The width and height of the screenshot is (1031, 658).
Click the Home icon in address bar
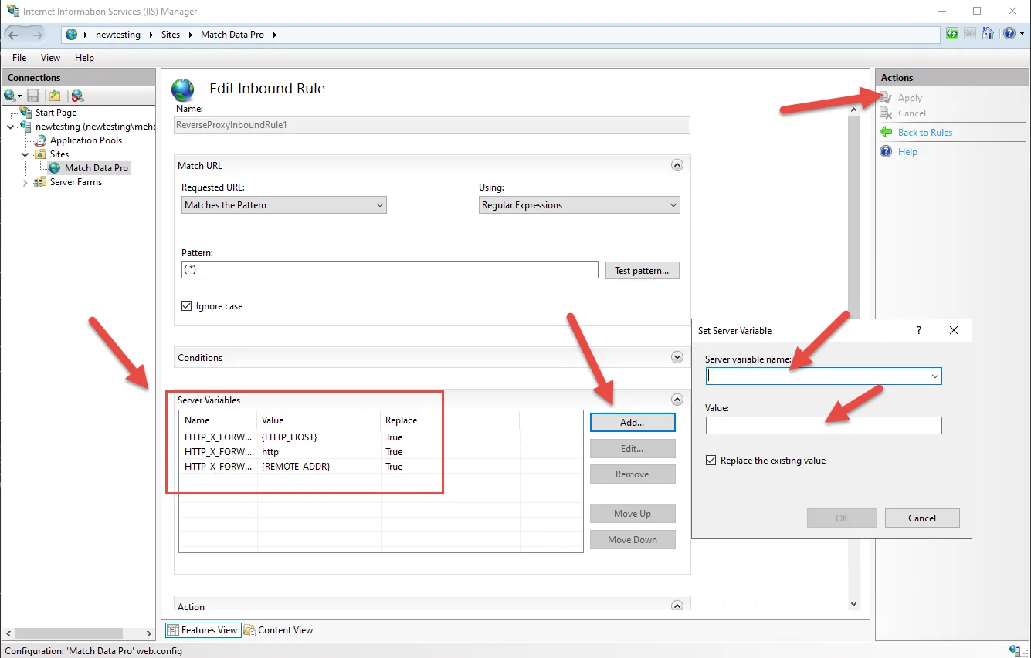987,34
